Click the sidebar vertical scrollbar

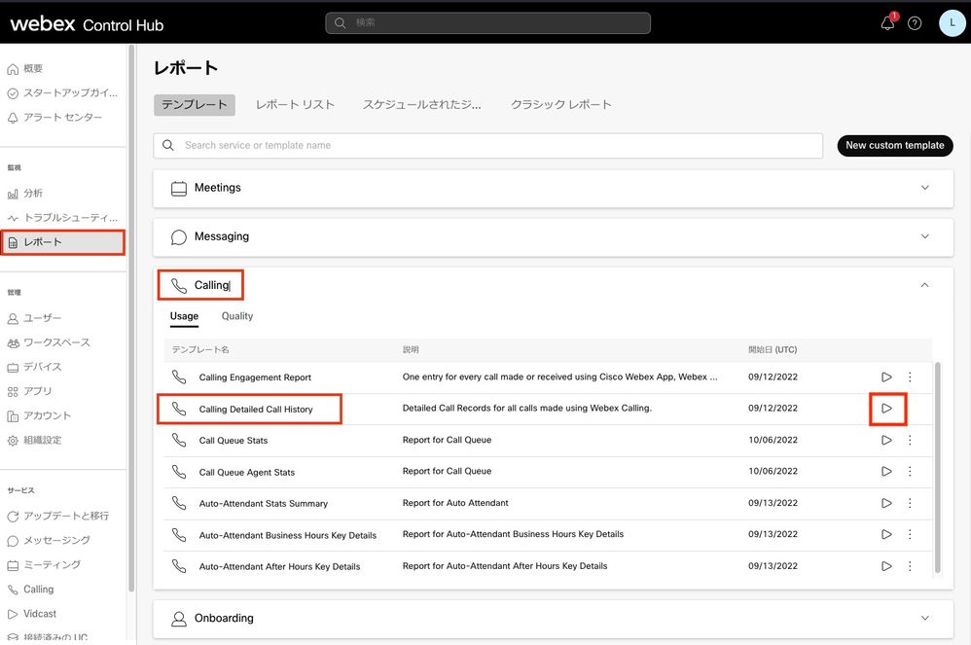130,319
